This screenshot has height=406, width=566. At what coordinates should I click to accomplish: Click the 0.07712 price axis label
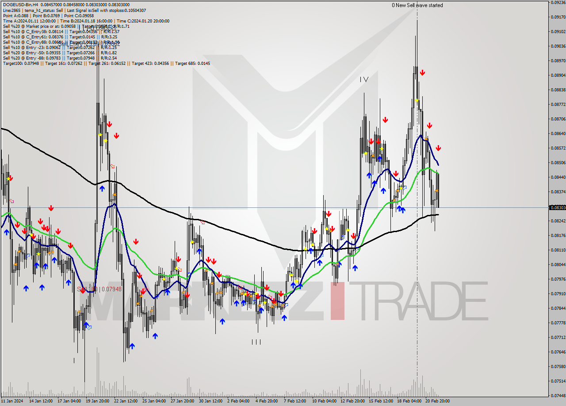[x=558, y=337]
